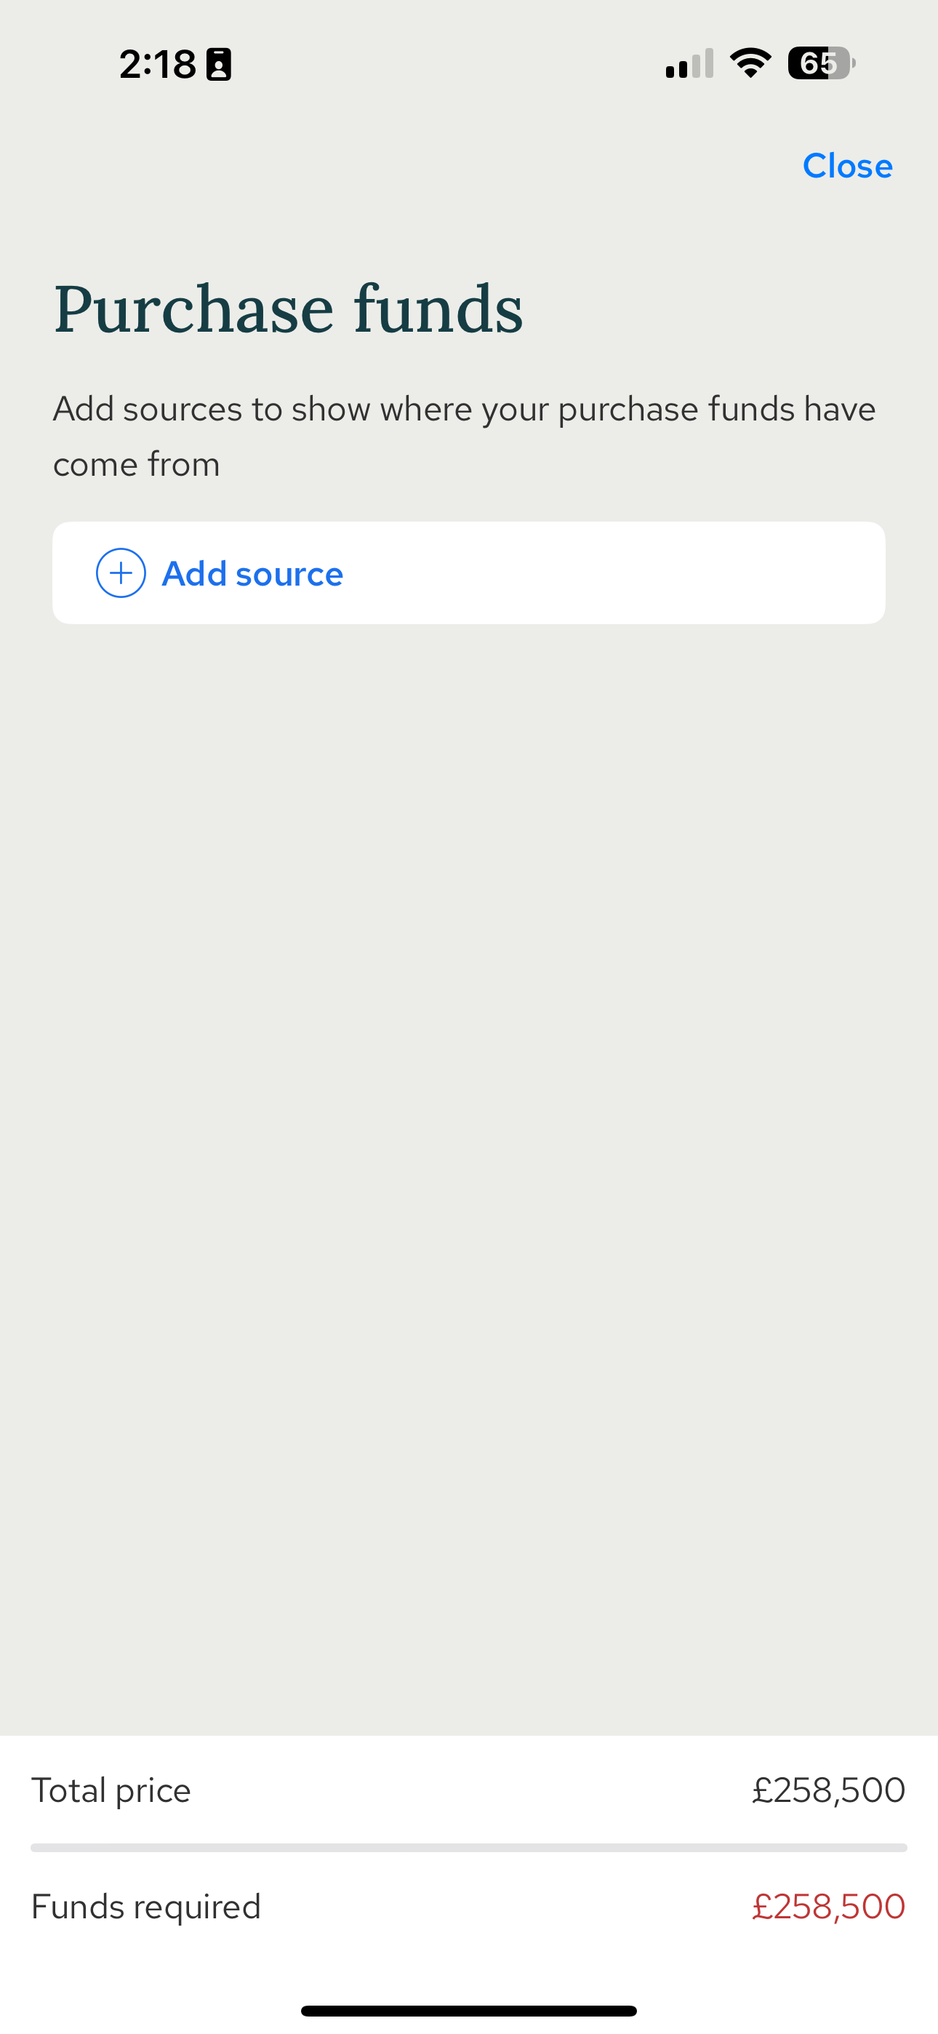Click the 'Add source' label text
938x2034 pixels.
pos(252,574)
